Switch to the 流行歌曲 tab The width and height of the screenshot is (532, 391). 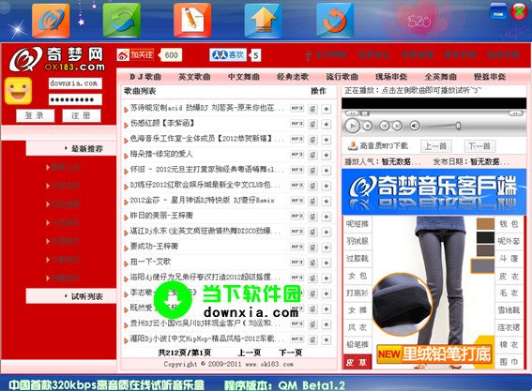pos(342,77)
